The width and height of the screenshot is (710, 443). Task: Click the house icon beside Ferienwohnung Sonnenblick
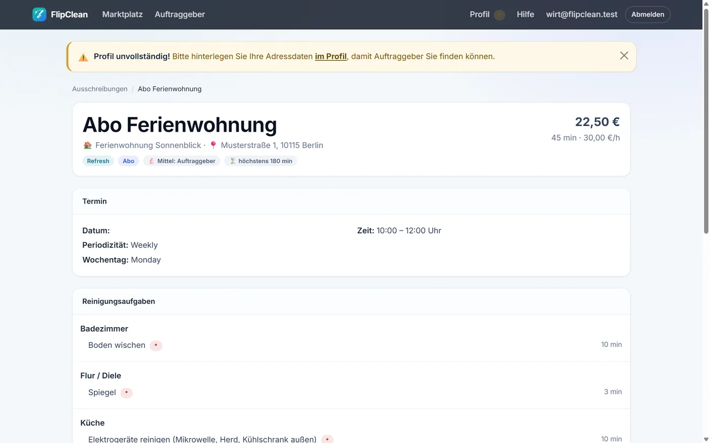(x=88, y=145)
